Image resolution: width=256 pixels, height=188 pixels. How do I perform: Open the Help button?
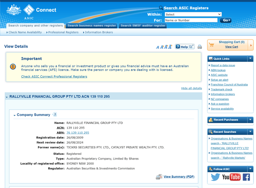click(x=185, y=47)
